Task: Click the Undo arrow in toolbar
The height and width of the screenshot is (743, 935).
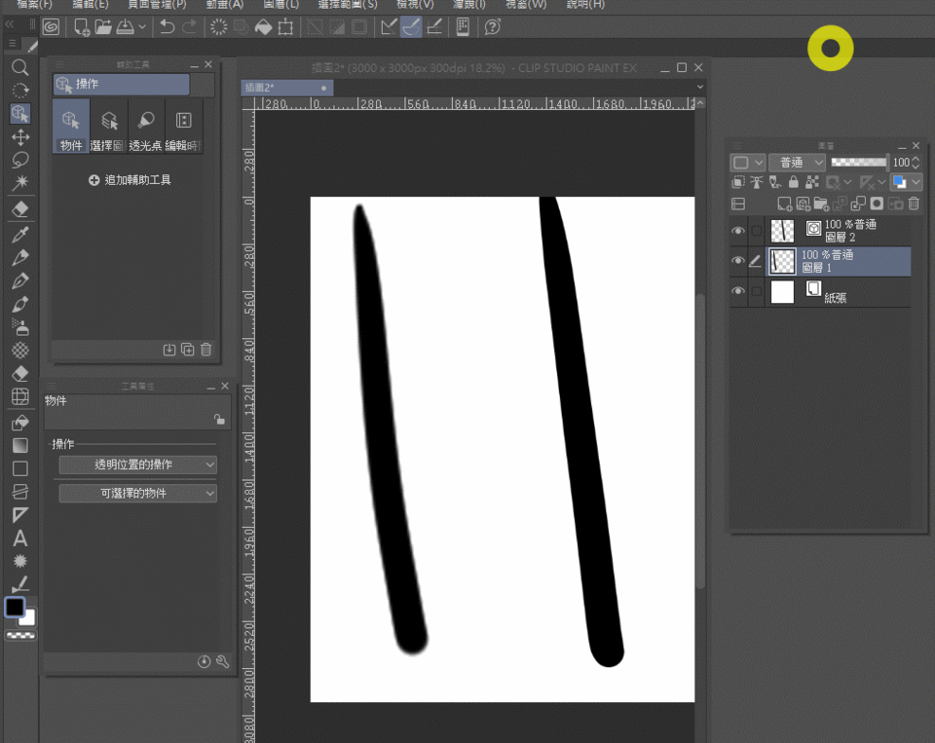Action: pos(168,27)
